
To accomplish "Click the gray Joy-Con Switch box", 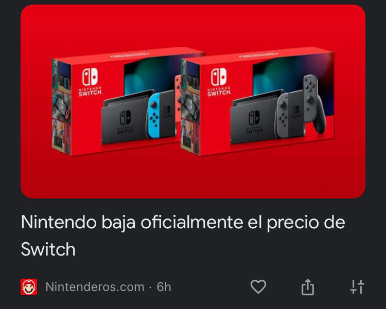I will click(257, 102).
